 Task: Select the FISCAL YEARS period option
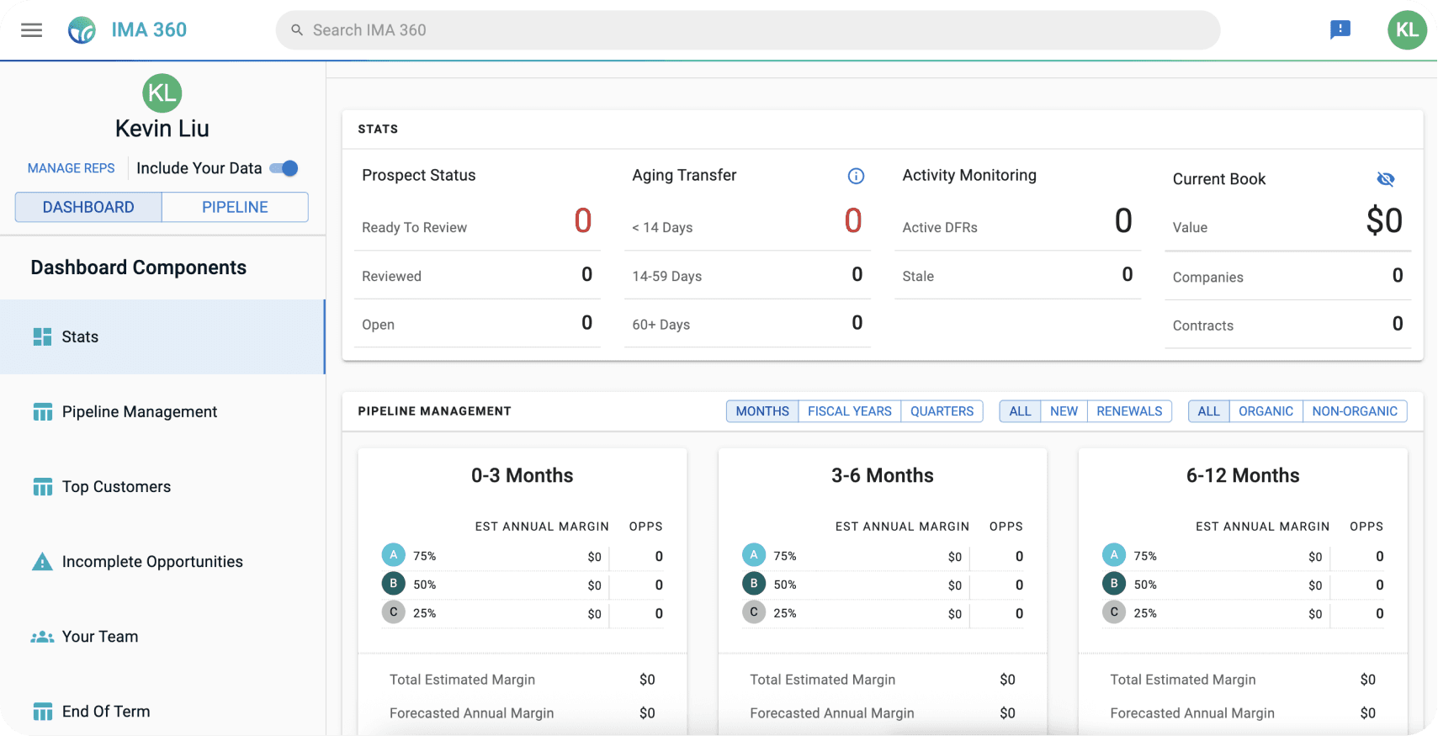pos(850,411)
